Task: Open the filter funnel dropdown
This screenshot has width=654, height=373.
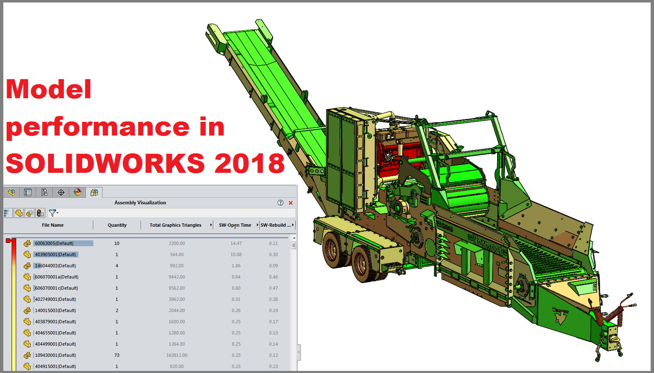Action: 53,213
